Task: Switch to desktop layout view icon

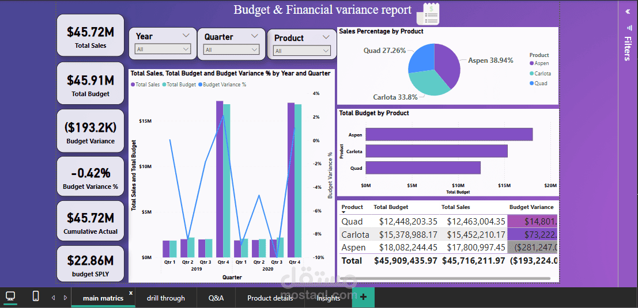Action: [x=10, y=296]
